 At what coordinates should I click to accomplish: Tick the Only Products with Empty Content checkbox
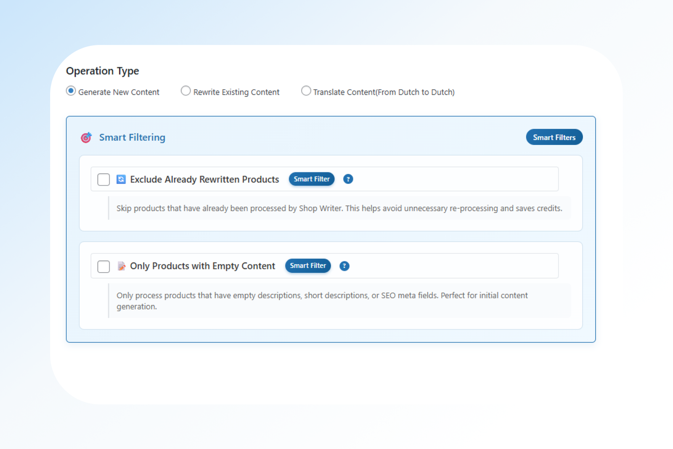(x=103, y=266)
